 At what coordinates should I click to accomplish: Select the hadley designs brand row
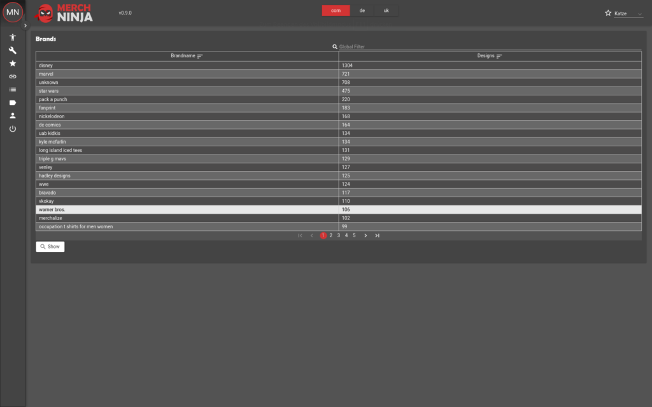point(339,176)
